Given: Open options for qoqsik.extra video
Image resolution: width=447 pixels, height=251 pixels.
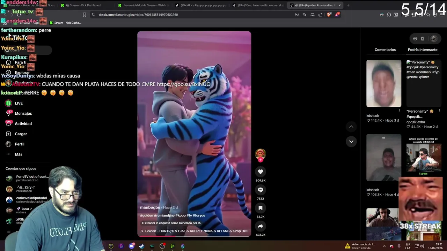Looking at the screenshot, I should [439, 111].
